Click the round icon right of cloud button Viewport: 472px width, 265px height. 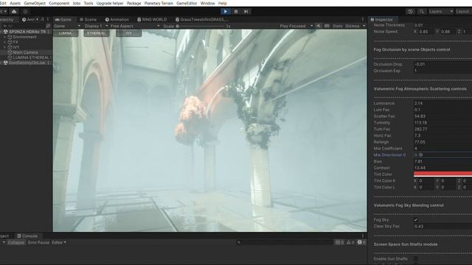coord(25,12)
